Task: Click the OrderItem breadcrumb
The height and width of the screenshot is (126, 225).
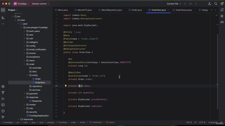Action: (96, 122)
